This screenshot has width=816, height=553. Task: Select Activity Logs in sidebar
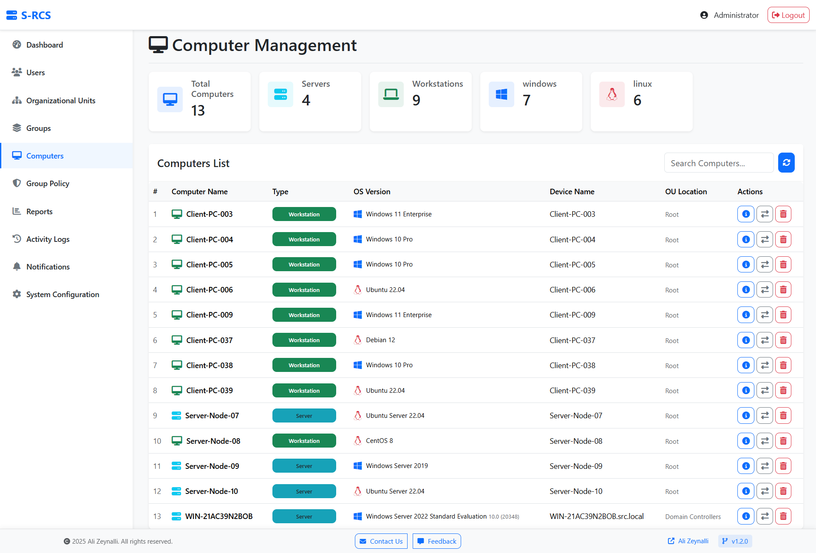coord(48,239)
